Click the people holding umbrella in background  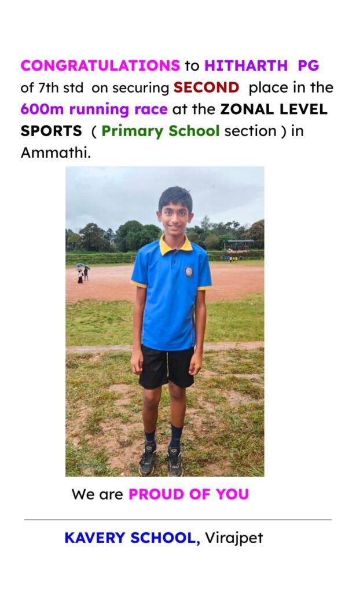pos(82,272)
